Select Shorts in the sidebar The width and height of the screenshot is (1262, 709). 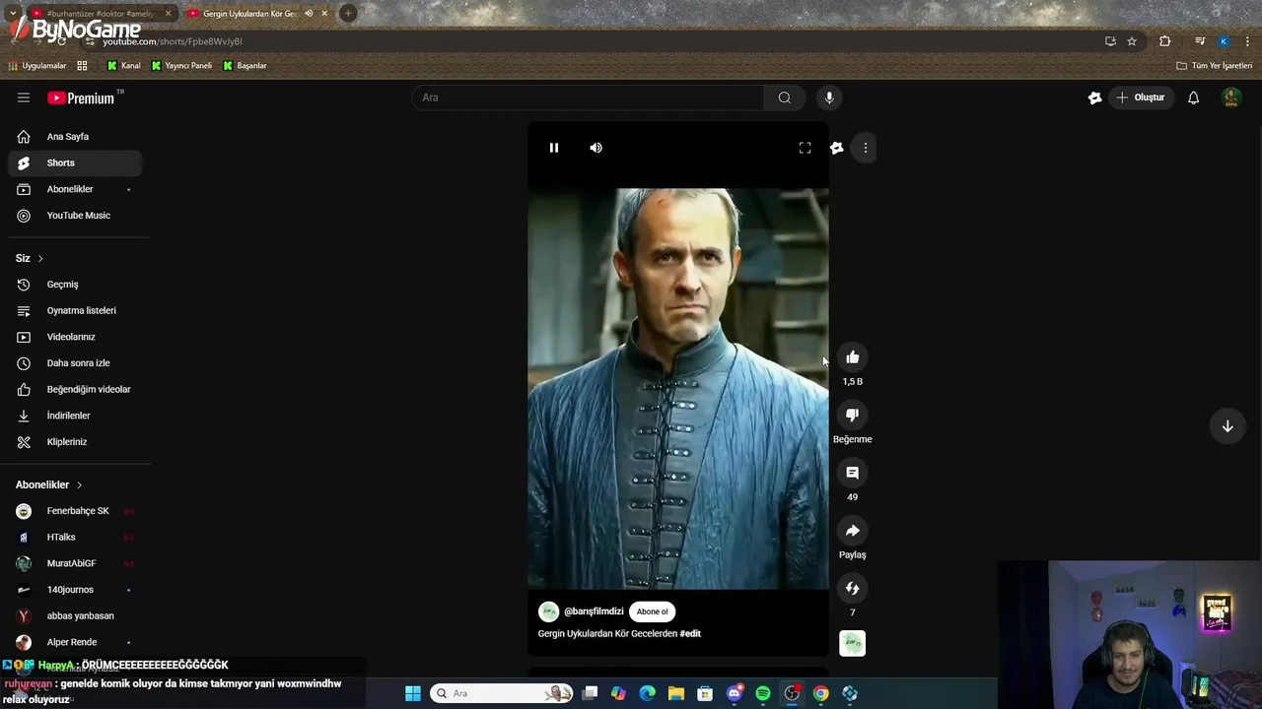75,162
